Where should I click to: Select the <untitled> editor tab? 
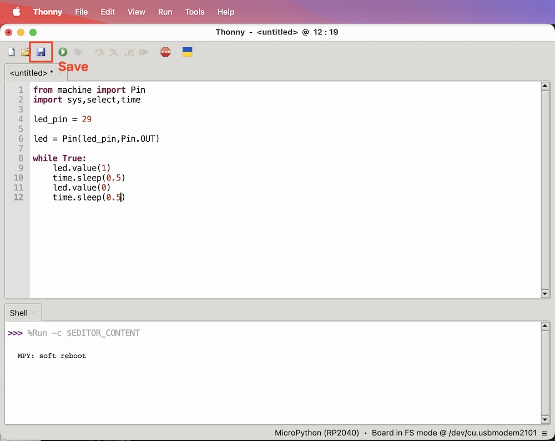pos(31,73)
